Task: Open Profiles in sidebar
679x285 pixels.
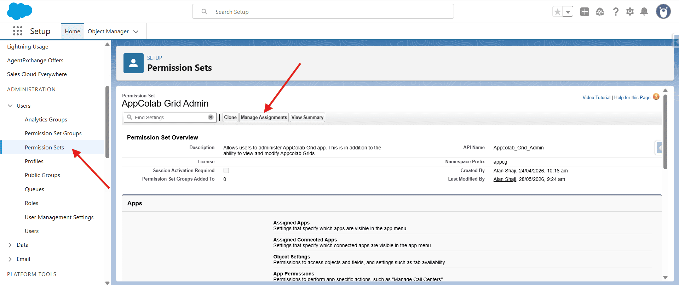Action: pos(34,161)
